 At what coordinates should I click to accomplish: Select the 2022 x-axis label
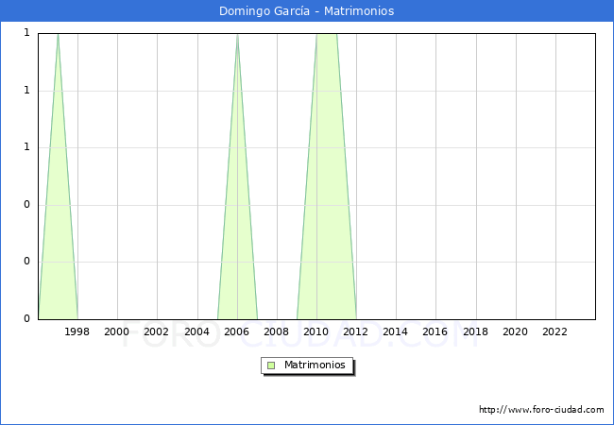(555, 331)
